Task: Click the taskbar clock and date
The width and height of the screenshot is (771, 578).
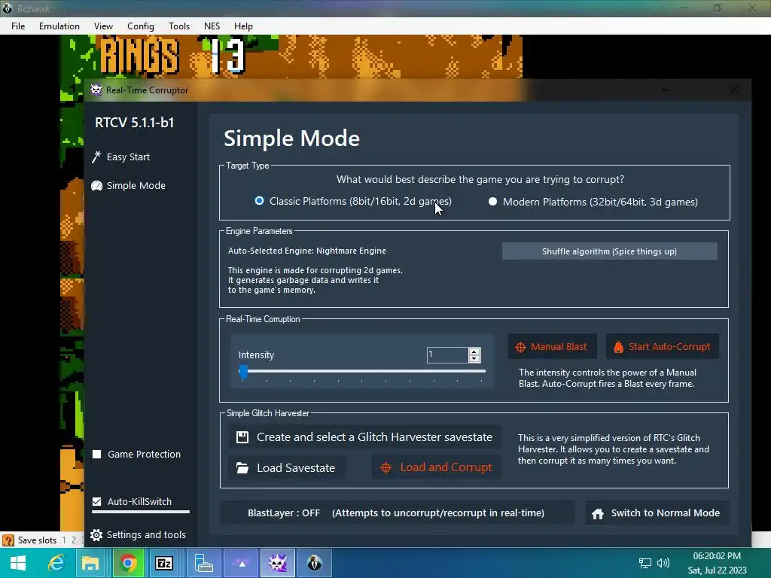Action: coord(717,563)
